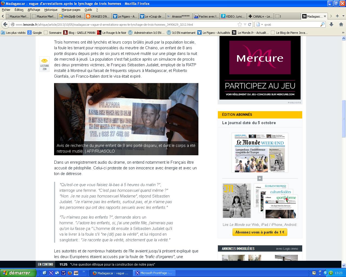Viewport: 346px width, 277px height.
Task: Click Abonnez-vous à partir de 1 € button
Action: (260, 232)
